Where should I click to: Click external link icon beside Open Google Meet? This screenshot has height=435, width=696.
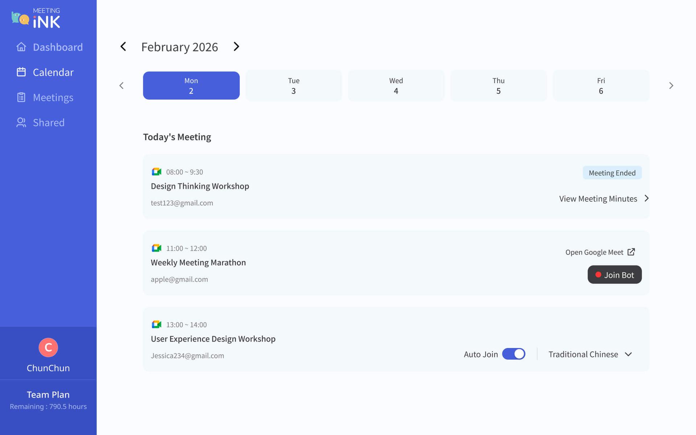631,252
